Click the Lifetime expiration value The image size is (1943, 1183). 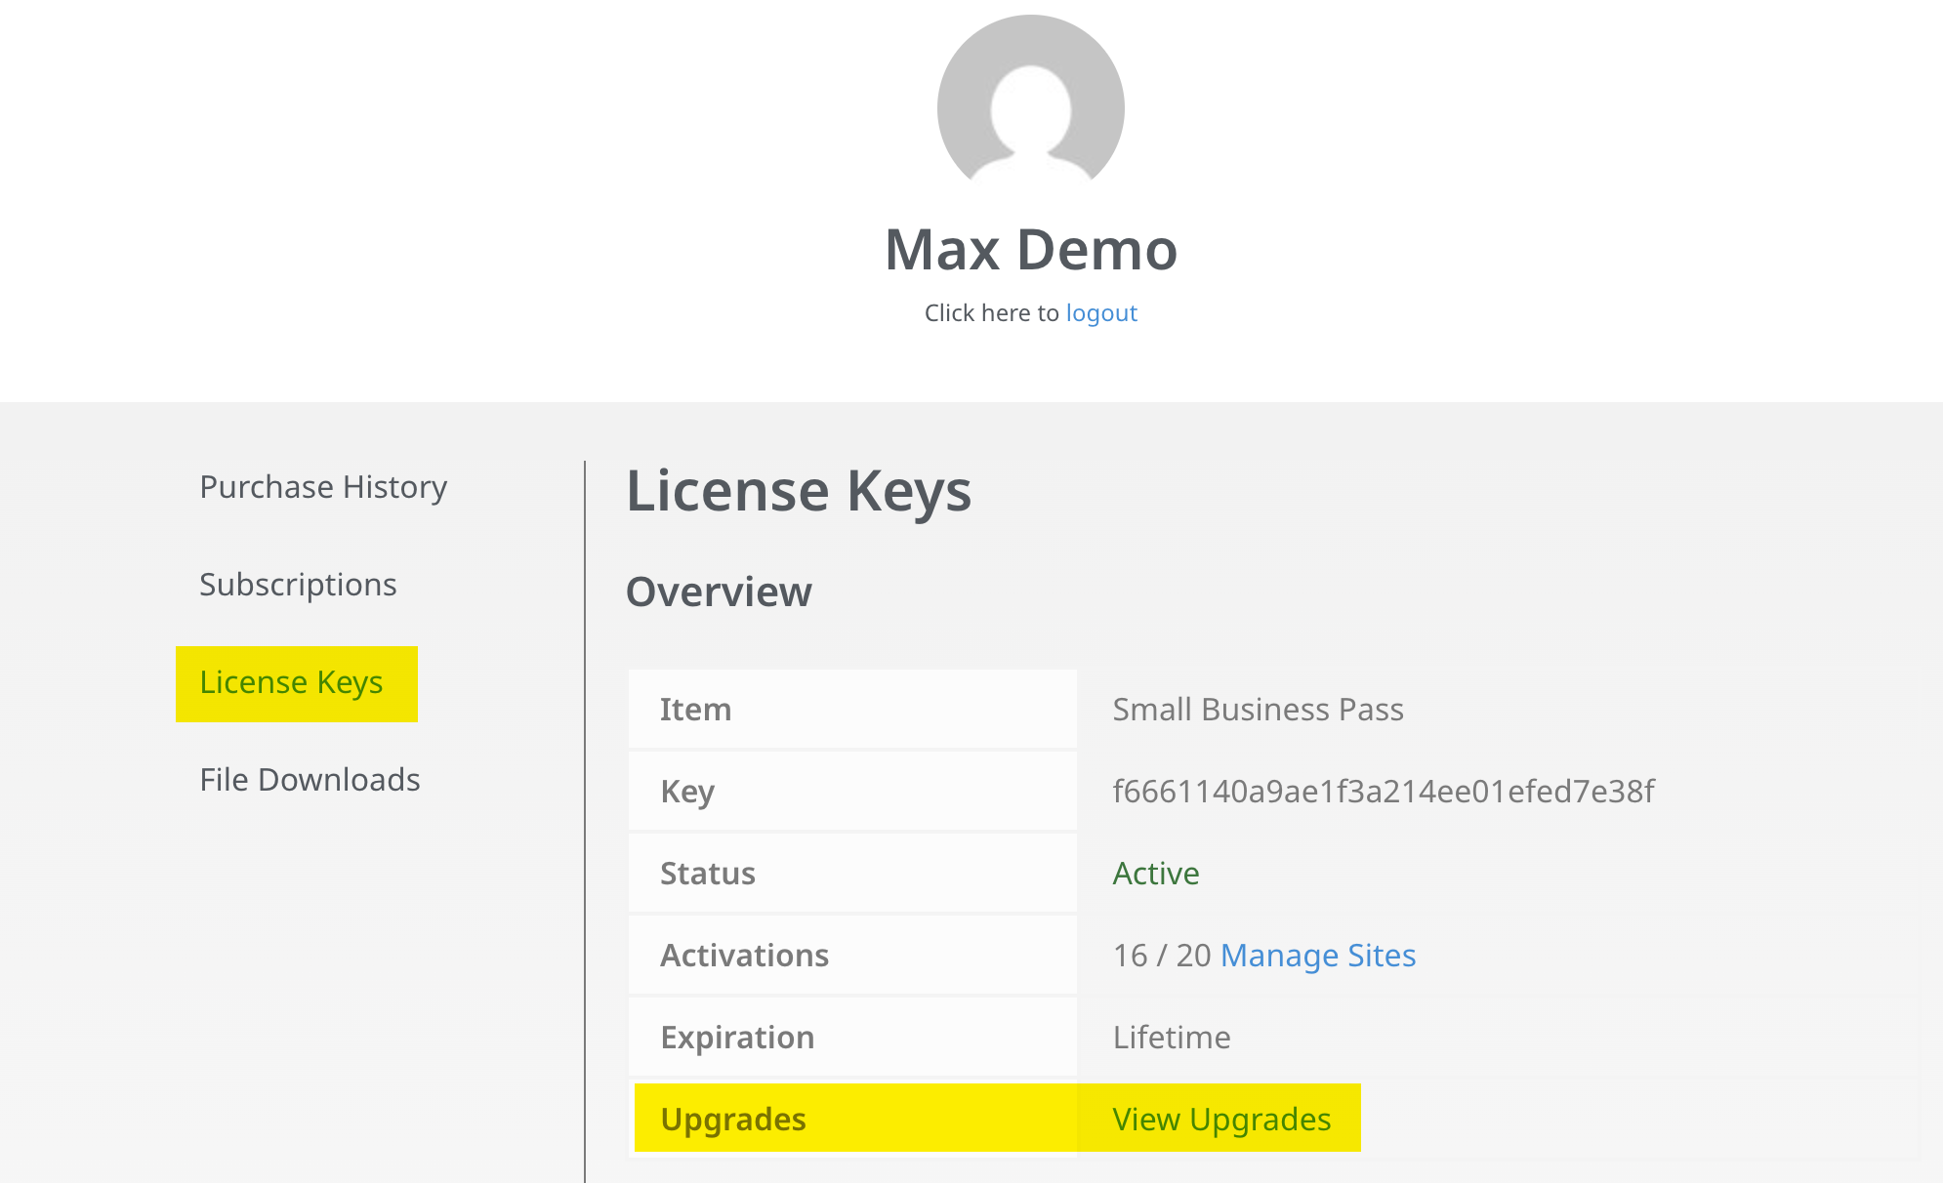[x=1172, y=1038]
